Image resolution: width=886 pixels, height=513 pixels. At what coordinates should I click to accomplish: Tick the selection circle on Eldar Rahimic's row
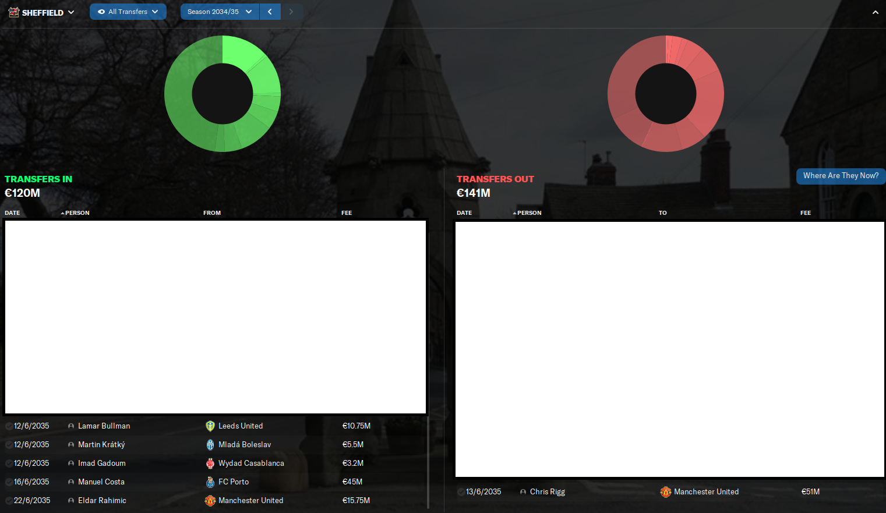coord(9,501)
